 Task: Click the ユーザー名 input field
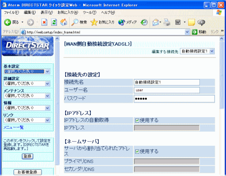167,90
